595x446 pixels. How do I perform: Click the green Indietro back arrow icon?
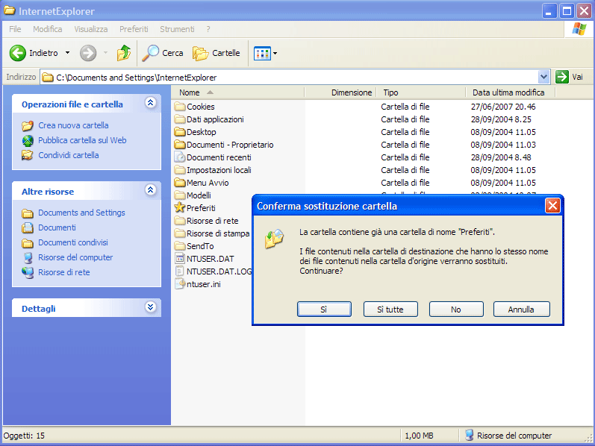point(17,53)
